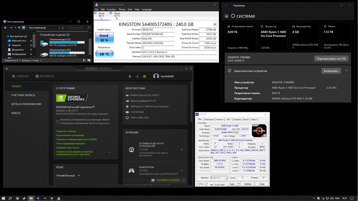This screenshot has height=201, width=358.
Task: Open Лицензионное соглашение link
Action: point(70,135)
